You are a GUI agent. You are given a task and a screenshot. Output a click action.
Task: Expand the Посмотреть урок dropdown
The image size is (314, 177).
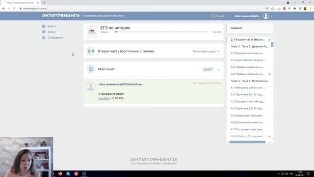point(206,51)
